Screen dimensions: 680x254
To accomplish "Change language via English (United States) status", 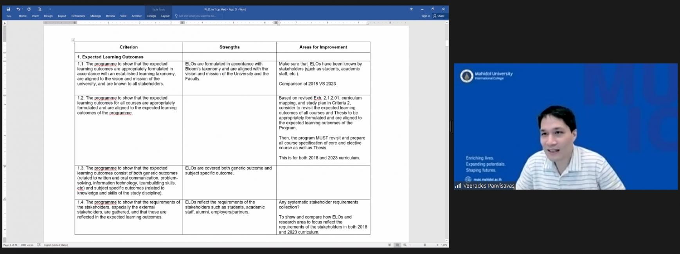I will 56,245.
